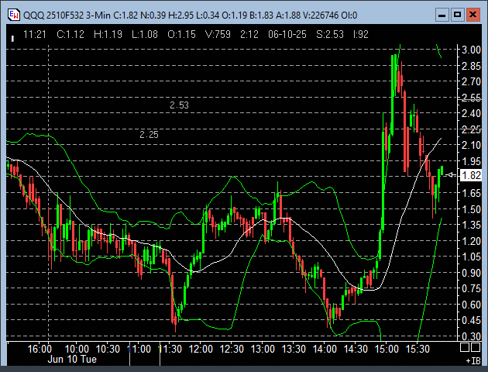Click the 0.45 price axis label
Viewport: 488px width, 372px height.
click(471, 321)
